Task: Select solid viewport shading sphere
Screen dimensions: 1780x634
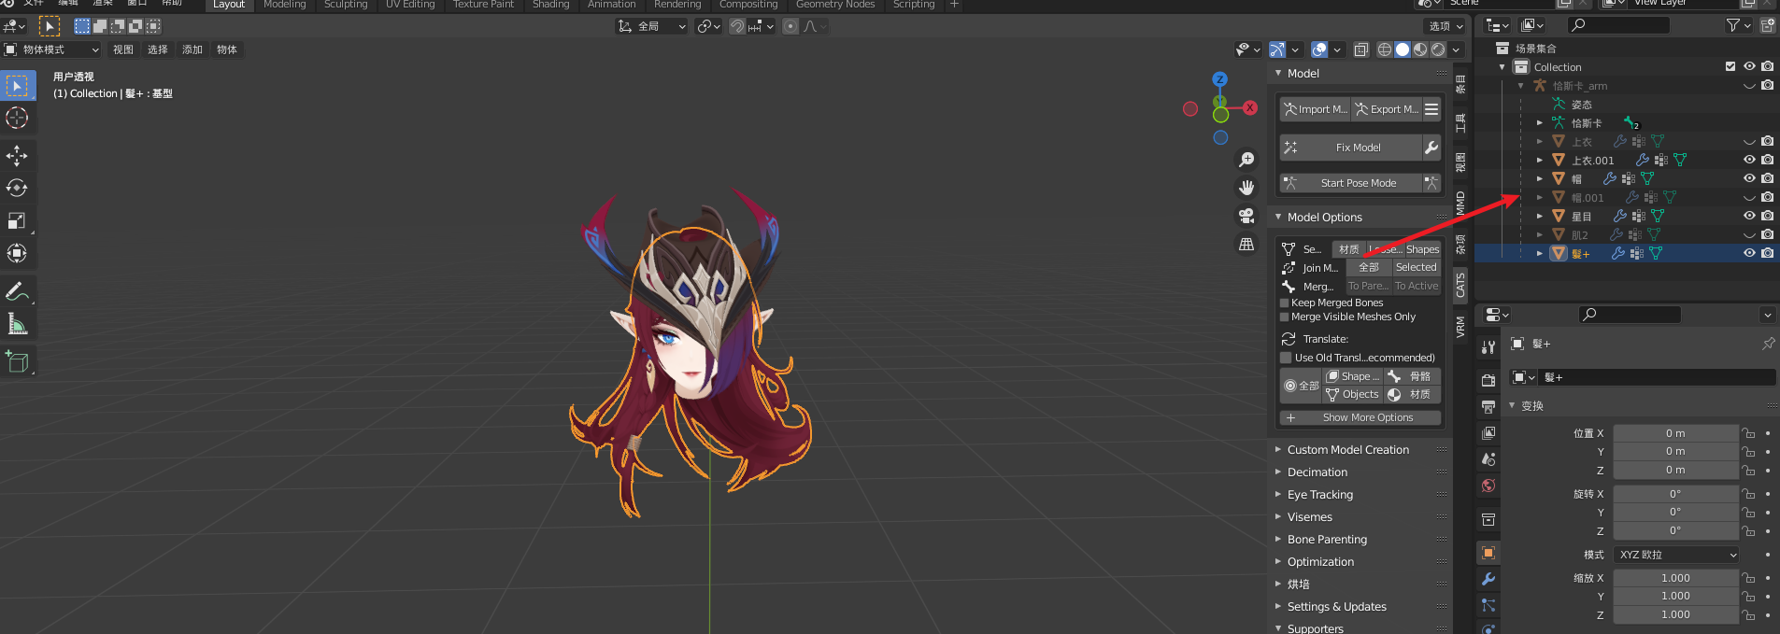Action: tap(1403, 49)
